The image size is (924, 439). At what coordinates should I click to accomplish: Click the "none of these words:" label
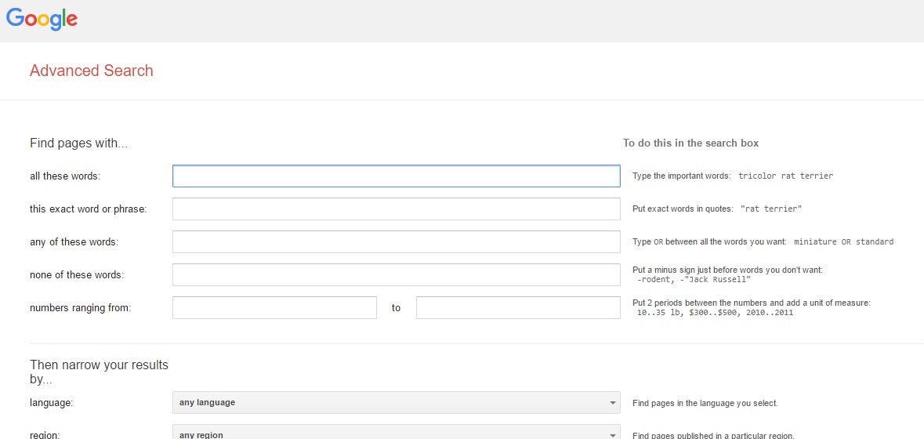click(x=77, y=274)
